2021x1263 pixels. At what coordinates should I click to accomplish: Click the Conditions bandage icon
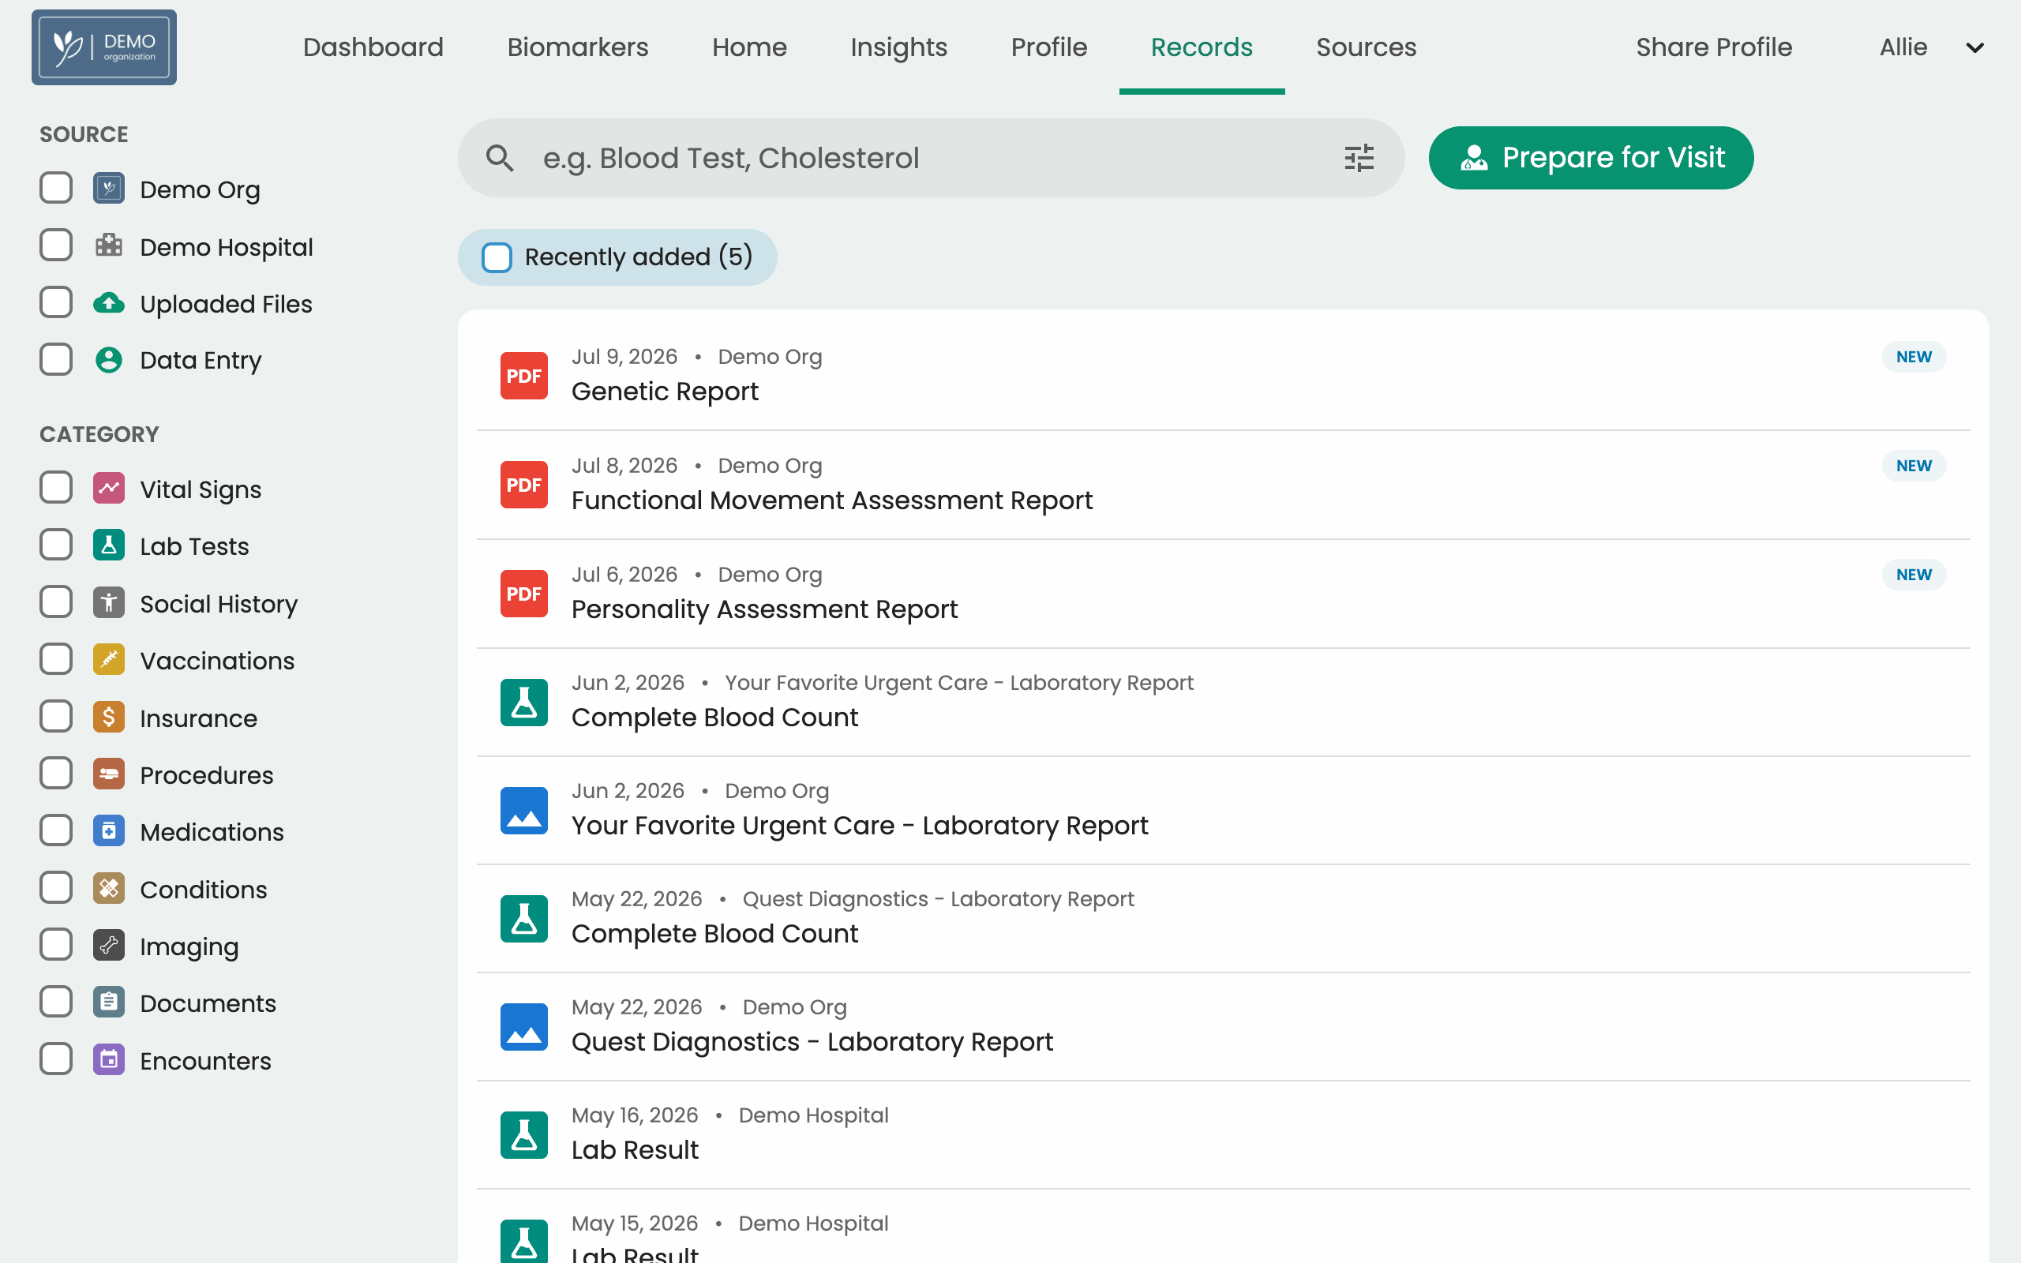pos(109,889)
